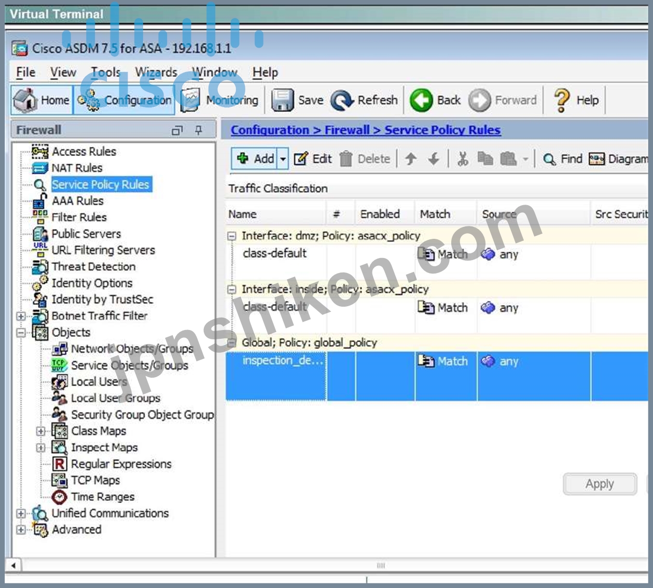
Task: Open the Diagram view button
Action: click(619, 159)
